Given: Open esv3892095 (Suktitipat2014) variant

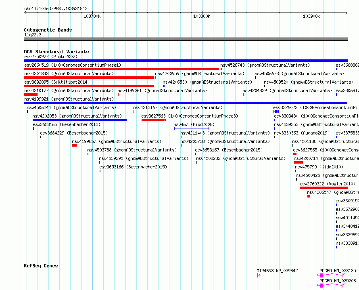Looking at the screenshot, I should (57, 82).
